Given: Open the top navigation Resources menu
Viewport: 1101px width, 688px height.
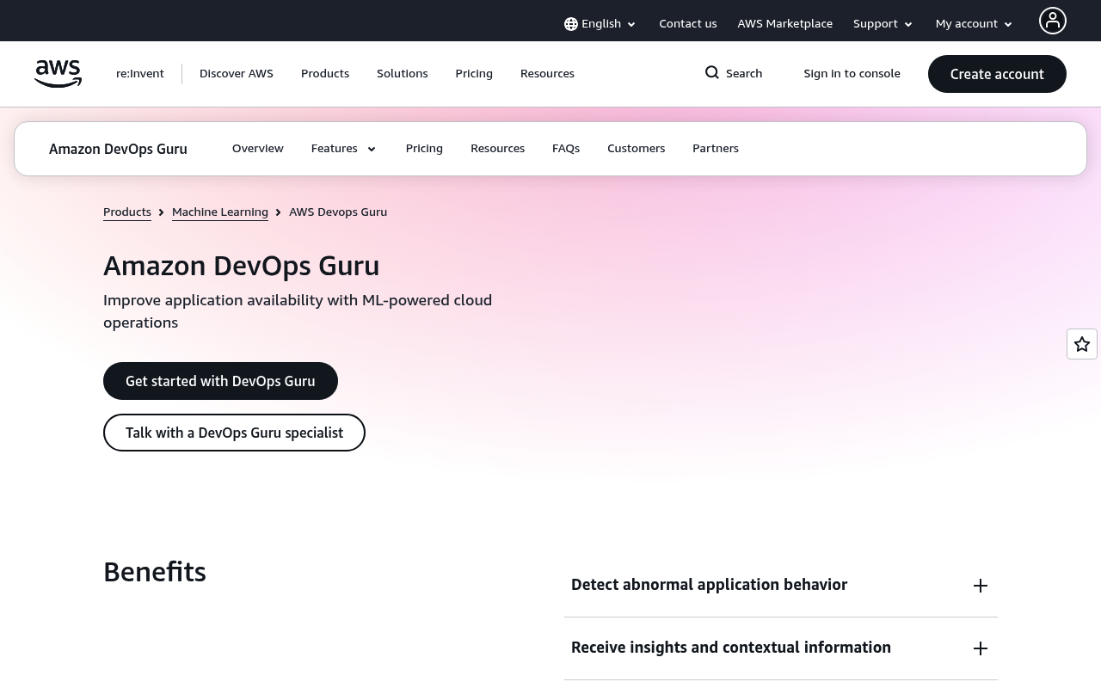Looking at the screenshot, I should tap(547, 73).
